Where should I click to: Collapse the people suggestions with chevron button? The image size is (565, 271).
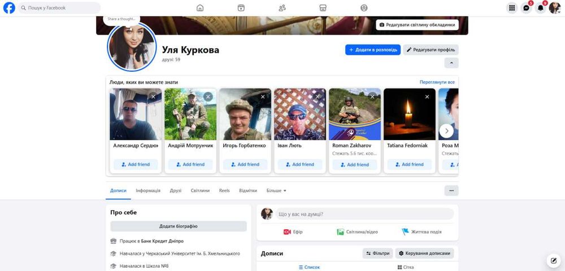coord(451,63)
